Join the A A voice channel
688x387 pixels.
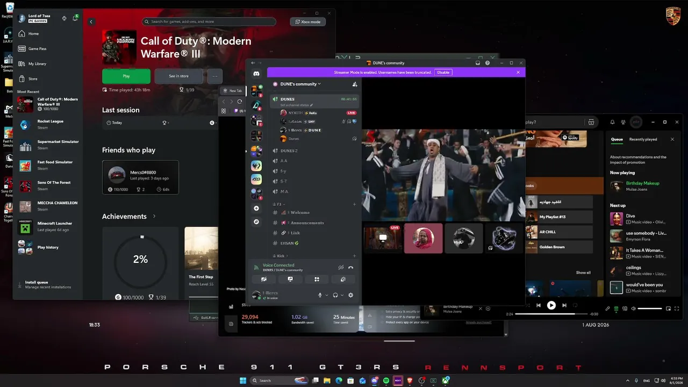click(x=315, y=161)
